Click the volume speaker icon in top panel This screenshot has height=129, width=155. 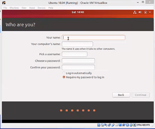tap(140, 12)
